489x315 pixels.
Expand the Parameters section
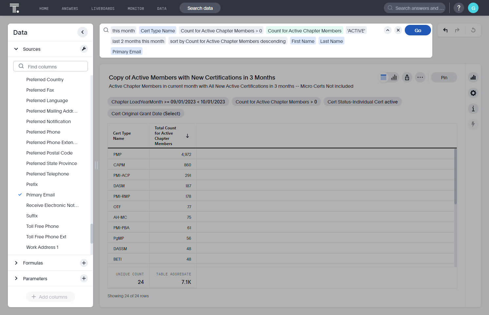[x=16, y=278]
